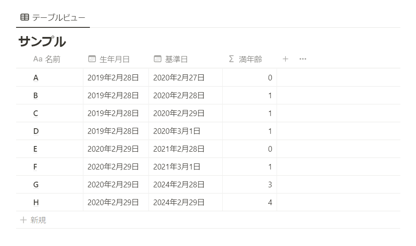The width and height of the screenshot is (416, 246).
Task: Select the 基準日 cell 2024年2月28日
Action: click(x=185, y=184)
